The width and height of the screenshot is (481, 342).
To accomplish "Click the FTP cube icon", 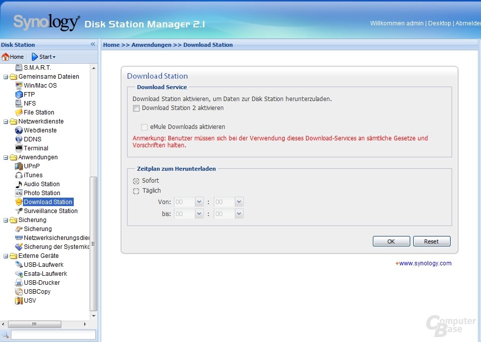I will pyautogui.click(x=19, y=95).
